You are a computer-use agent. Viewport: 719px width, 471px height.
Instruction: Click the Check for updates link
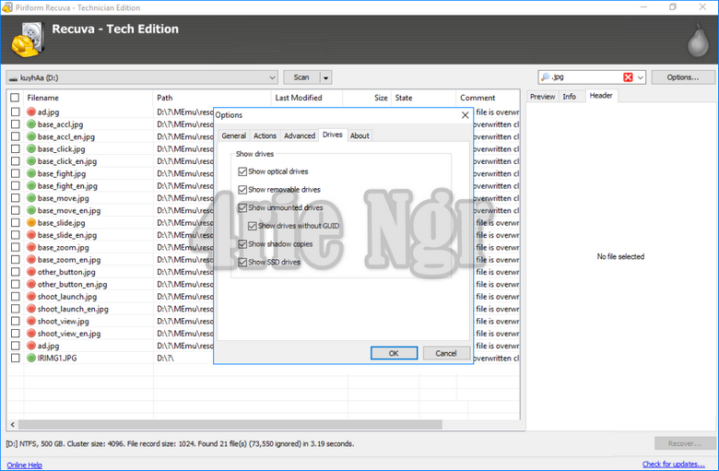point(673,465)
